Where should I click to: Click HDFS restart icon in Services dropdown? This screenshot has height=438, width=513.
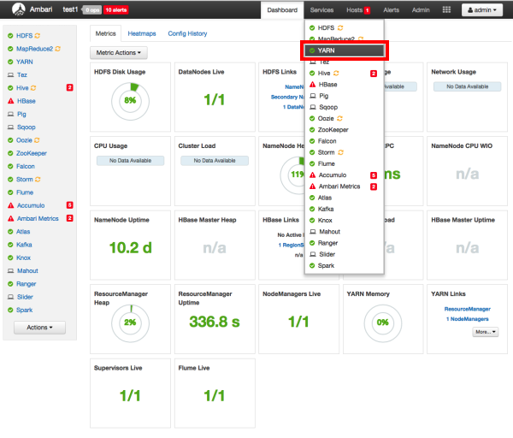tap(340, 28)
